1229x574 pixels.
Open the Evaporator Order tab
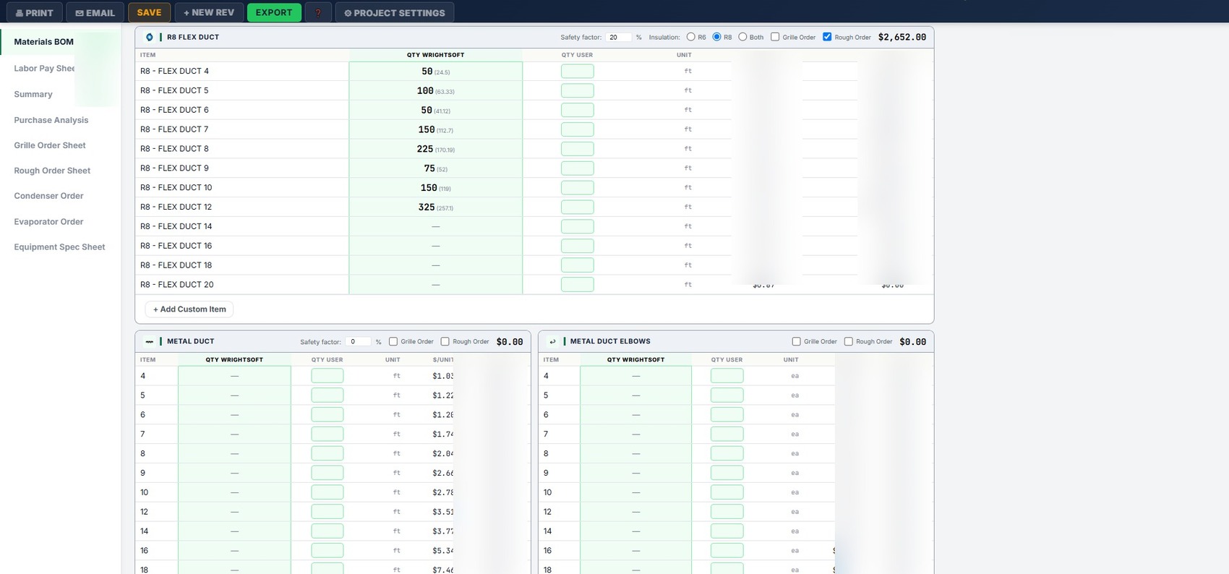48,222
